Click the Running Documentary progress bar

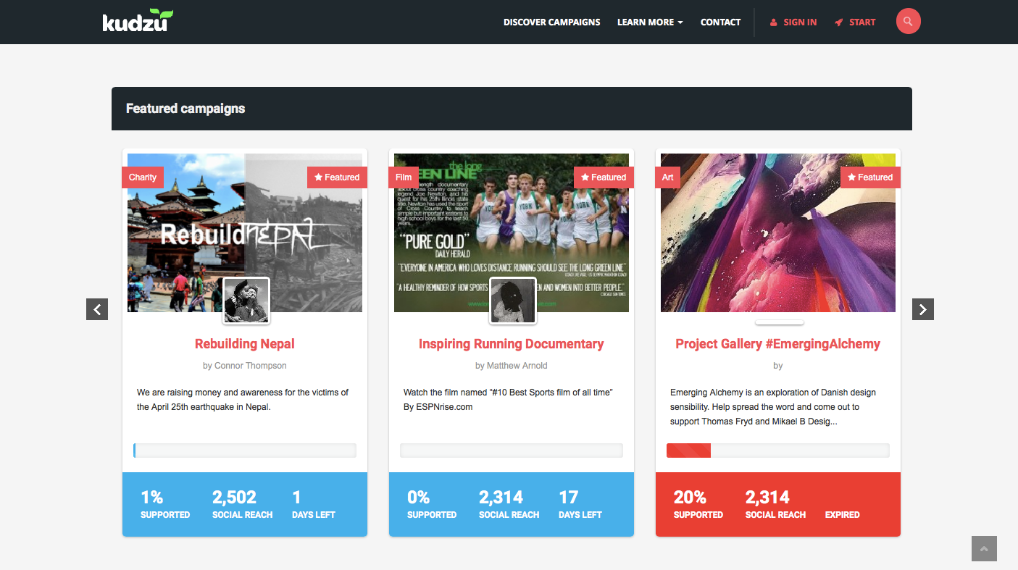click(512, 450)
